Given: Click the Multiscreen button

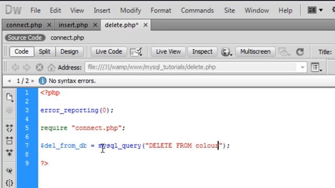Looking at the screenshot, I should 255,52.
